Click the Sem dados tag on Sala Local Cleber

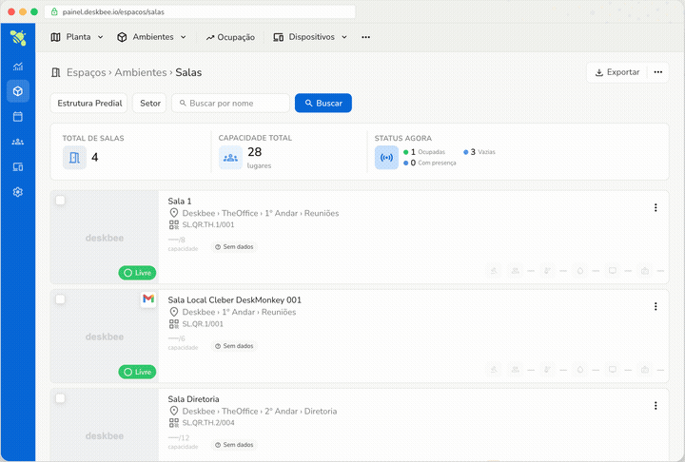235,346
